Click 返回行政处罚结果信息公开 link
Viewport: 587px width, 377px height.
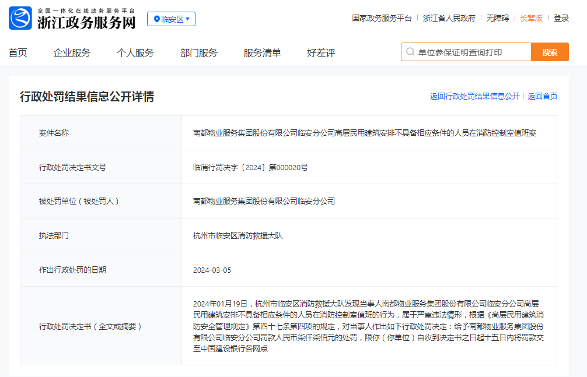pos(475,96)
